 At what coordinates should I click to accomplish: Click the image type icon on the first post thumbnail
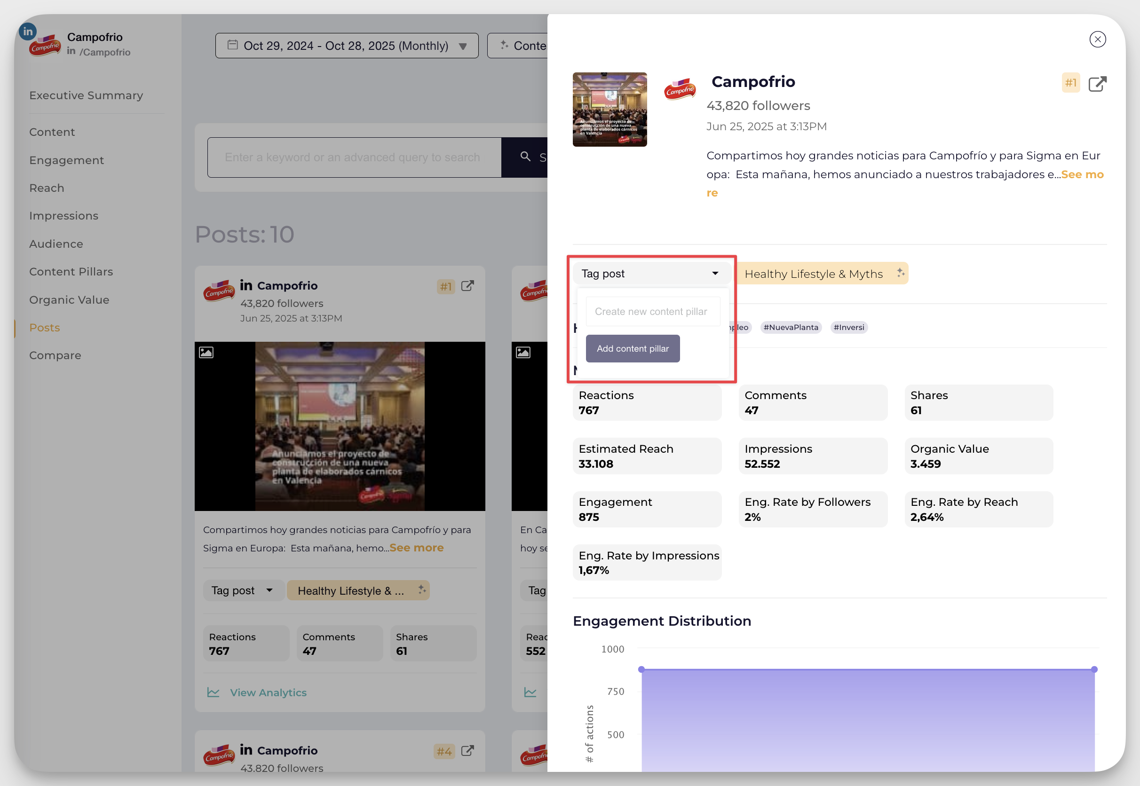click(207, 352)
